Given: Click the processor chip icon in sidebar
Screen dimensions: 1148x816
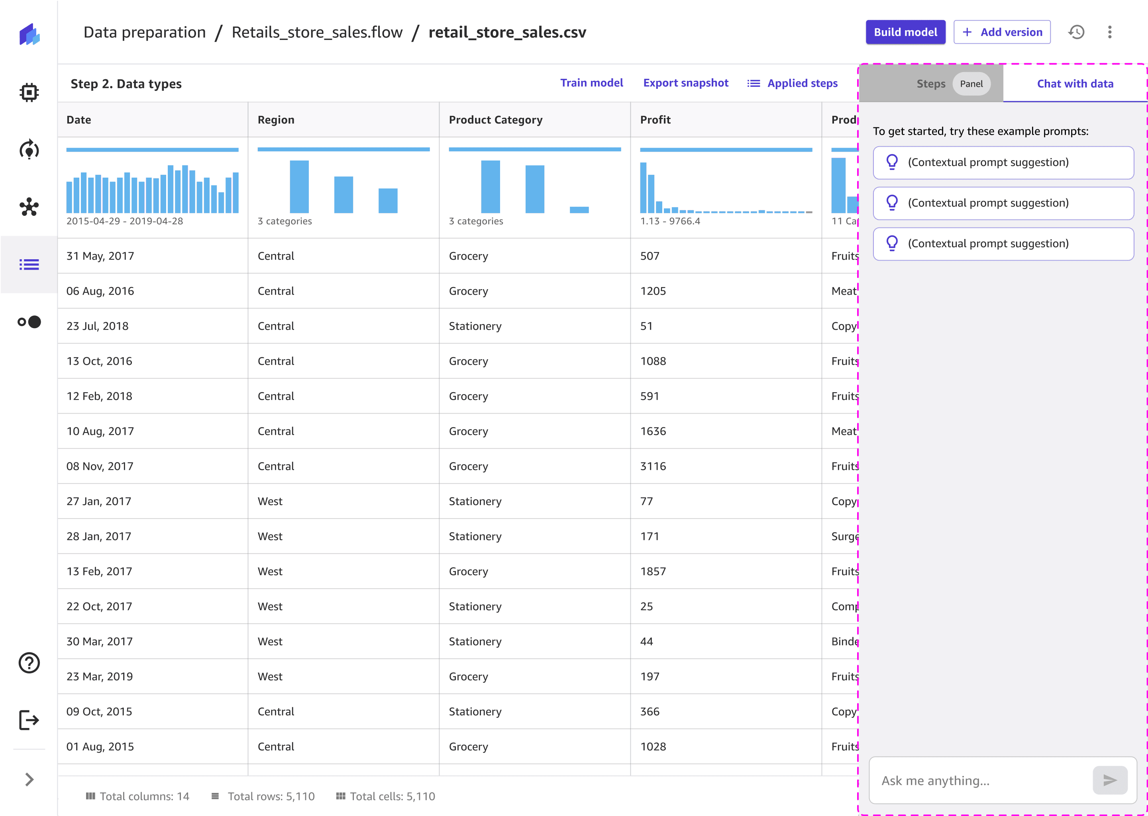Looking at the screenshot, I should click(x=29, y=92).
